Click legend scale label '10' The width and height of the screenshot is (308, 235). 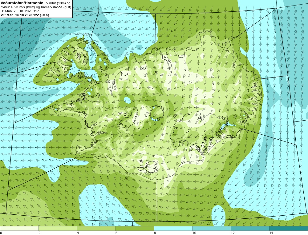[x=194, y=233]
